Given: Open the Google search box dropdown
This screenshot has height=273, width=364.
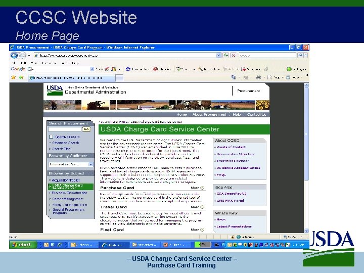Looking at the screenshot, I should pos(92,69).
